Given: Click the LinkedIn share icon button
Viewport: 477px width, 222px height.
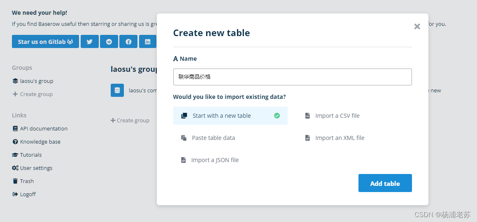Looking at the screenshot, I should [x=148, y=41].
